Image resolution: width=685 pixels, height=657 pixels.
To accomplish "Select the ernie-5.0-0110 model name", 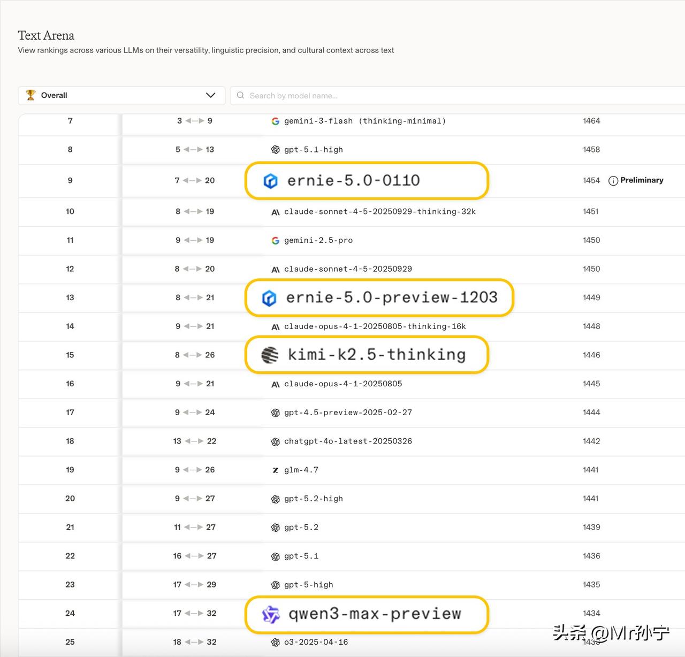I will (354, 180).
